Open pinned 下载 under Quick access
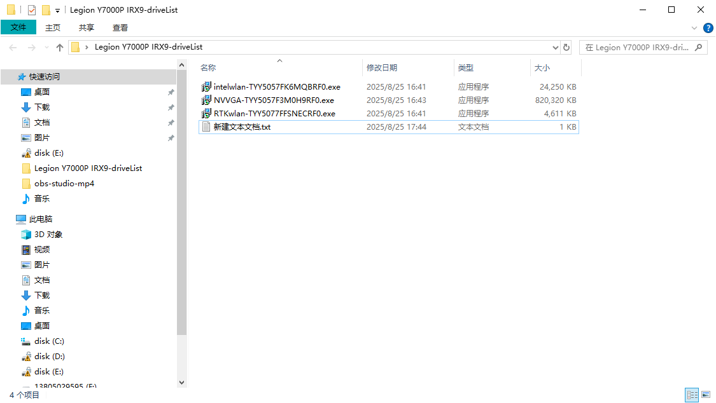The width and height of the screenshot is (716, 403). tap(41, 107)
